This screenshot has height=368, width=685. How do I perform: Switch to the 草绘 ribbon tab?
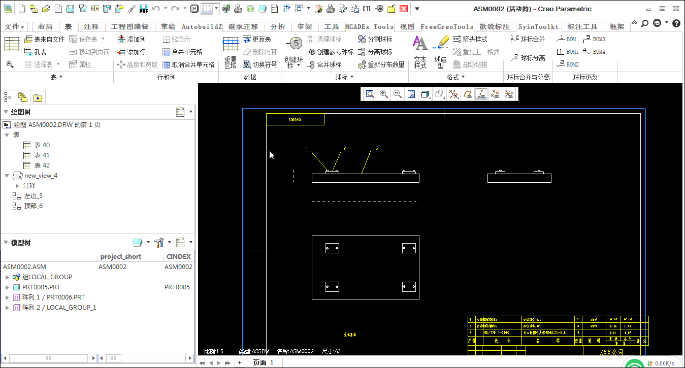click(168, 27)
